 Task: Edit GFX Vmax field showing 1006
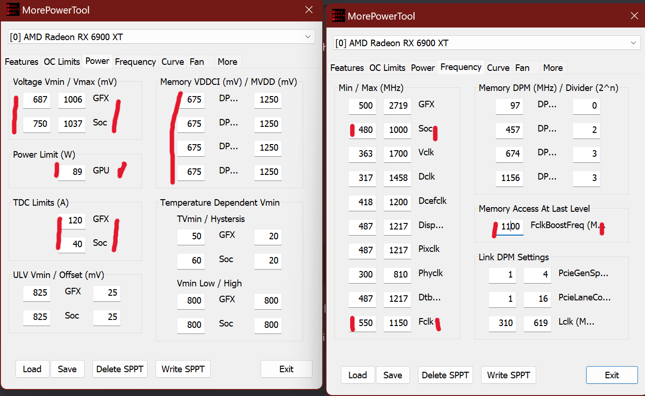(72, 99)
